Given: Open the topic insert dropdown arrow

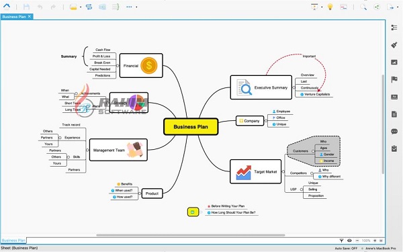Looking at the screenshot, I should (x=81, y=7).
